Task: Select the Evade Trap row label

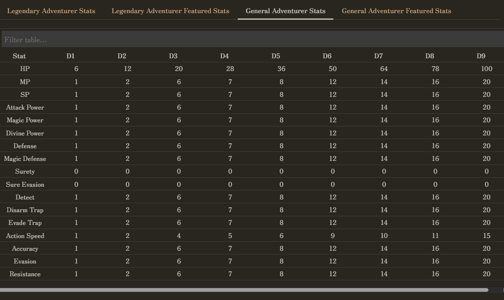Action: click(25, 223)
